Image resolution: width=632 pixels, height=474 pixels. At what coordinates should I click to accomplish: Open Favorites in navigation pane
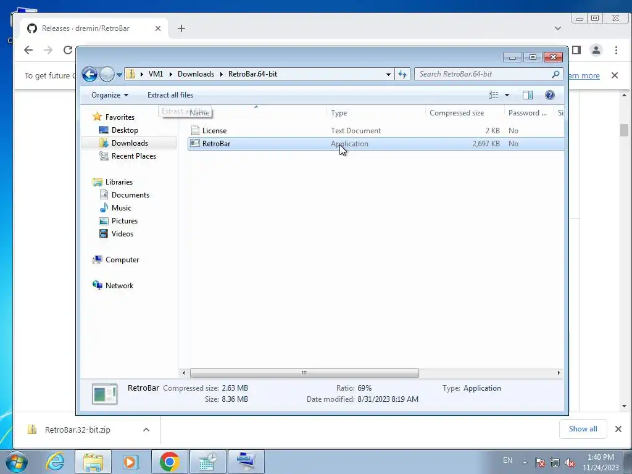(120, 117)
